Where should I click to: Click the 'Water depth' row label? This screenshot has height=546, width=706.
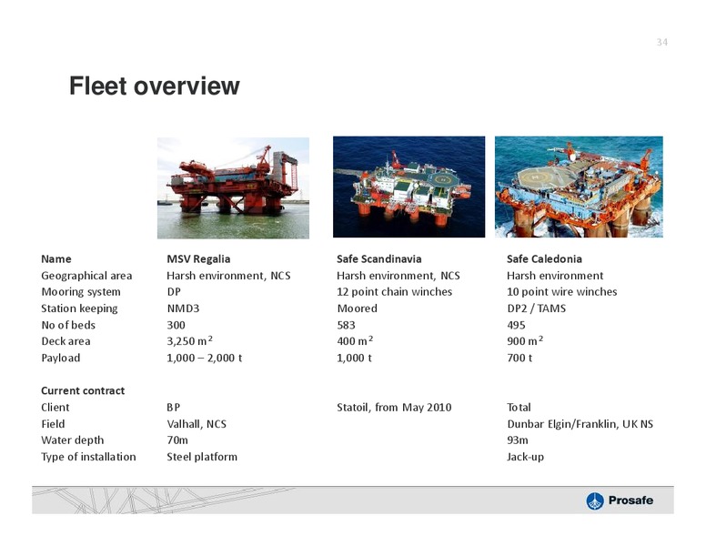pos(73,440)
